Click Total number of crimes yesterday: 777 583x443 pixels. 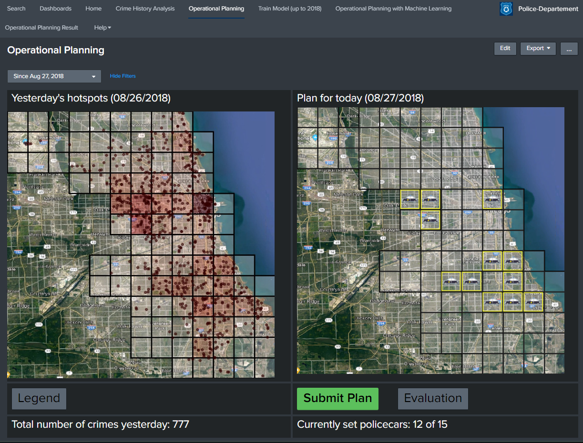pos(100,424)
